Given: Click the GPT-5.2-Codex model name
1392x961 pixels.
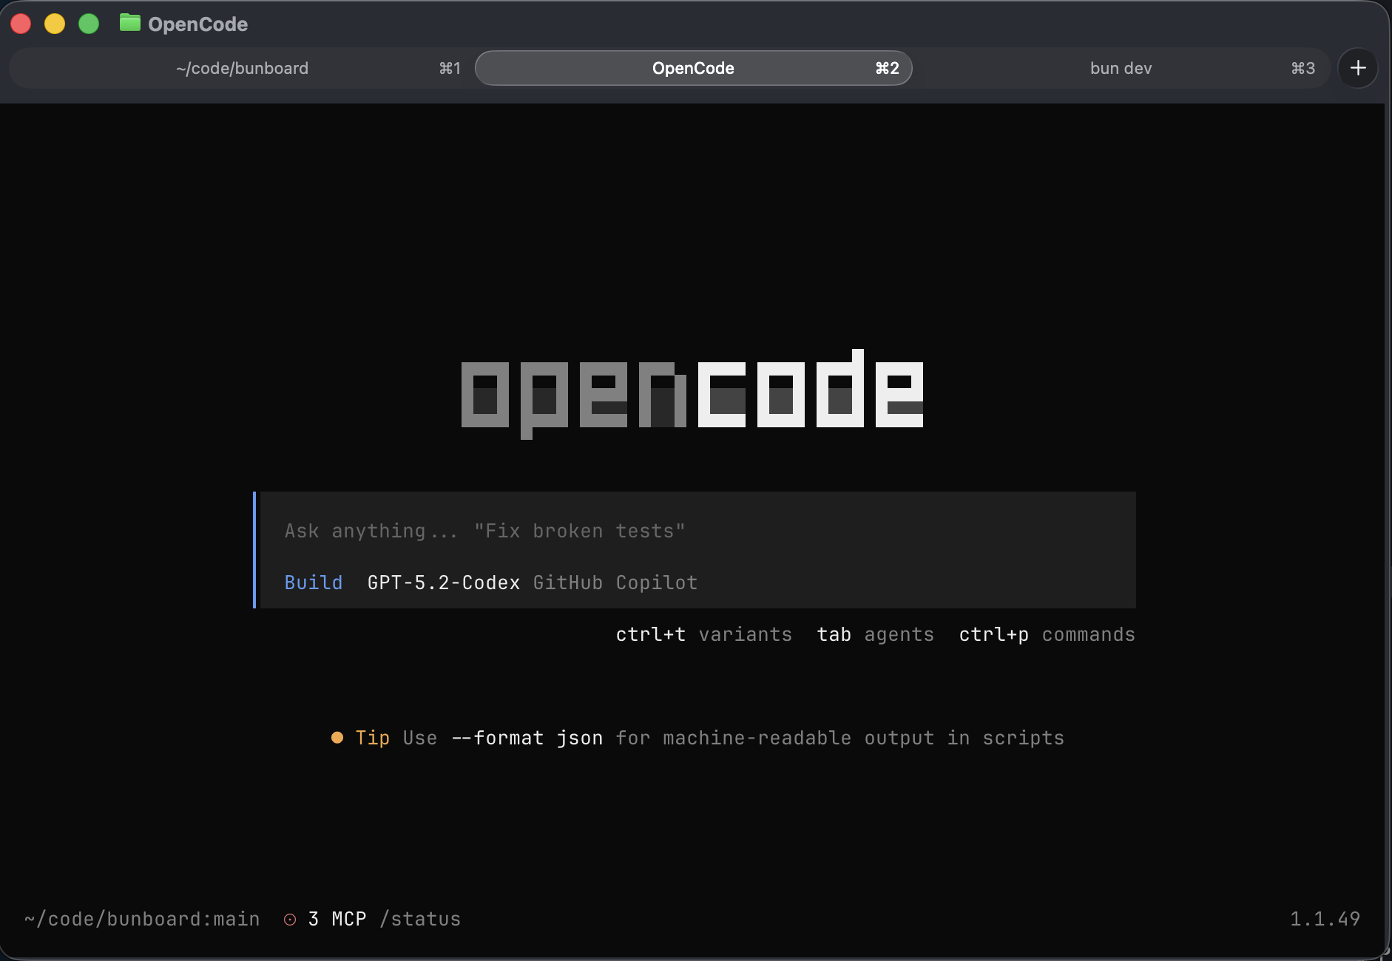Looking at the screenshot, I should pos(444,583).
